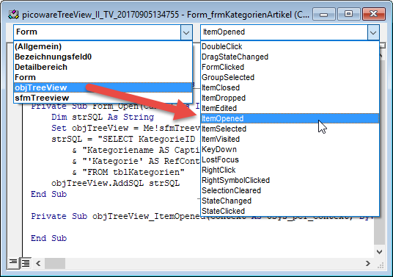Click horizontal scrollbar thumb

(x=55, y=264)
